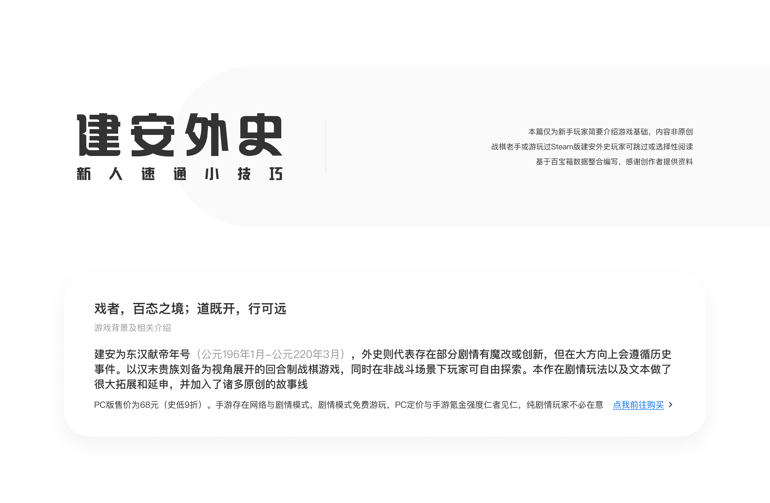This screenshot has height=503, width=770.
Task: Click the 建 character in the logo
Action: point(99,135)
